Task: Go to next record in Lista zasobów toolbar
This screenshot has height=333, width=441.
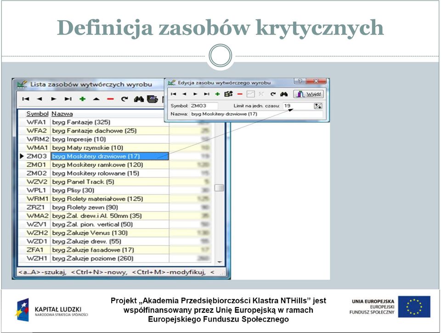Action: click(x=54, y=99)
